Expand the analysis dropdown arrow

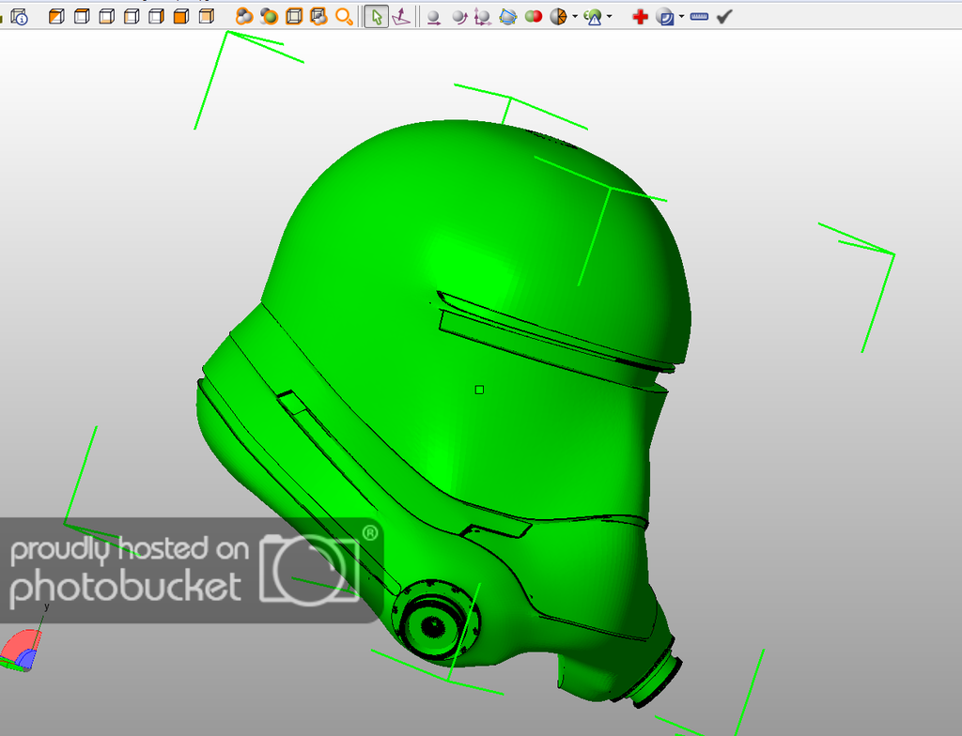[609, 17]
